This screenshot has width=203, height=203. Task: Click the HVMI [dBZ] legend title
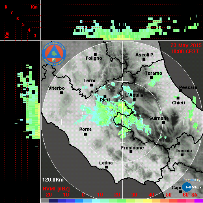point(56,189)
